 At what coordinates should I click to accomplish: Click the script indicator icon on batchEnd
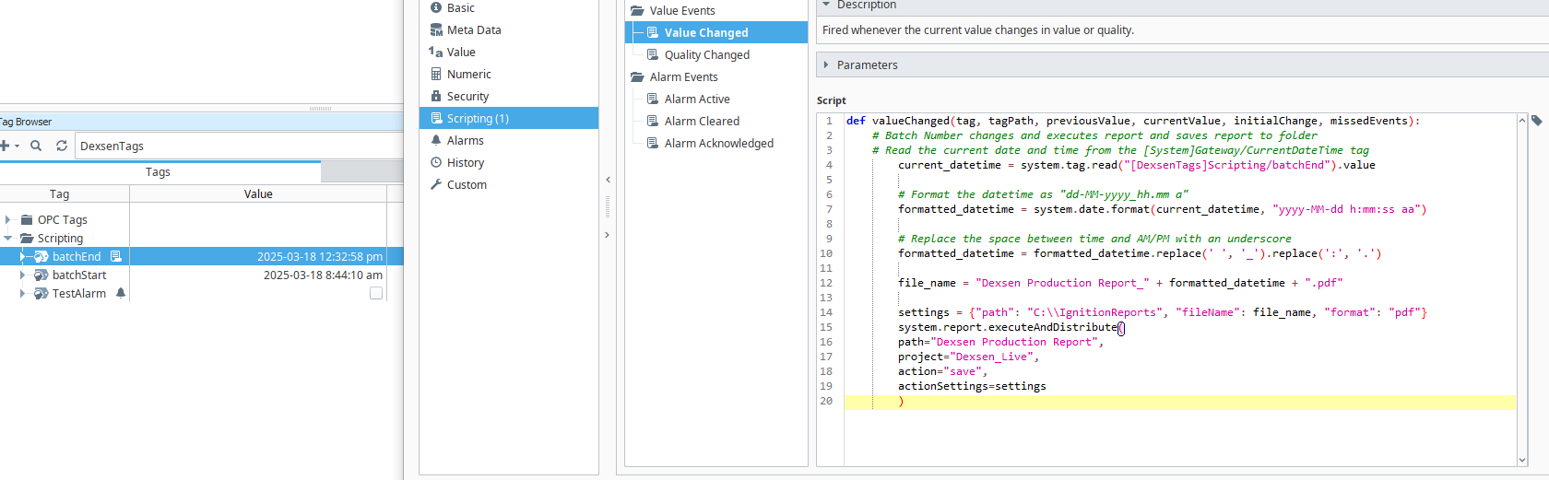tap(115, 256)
